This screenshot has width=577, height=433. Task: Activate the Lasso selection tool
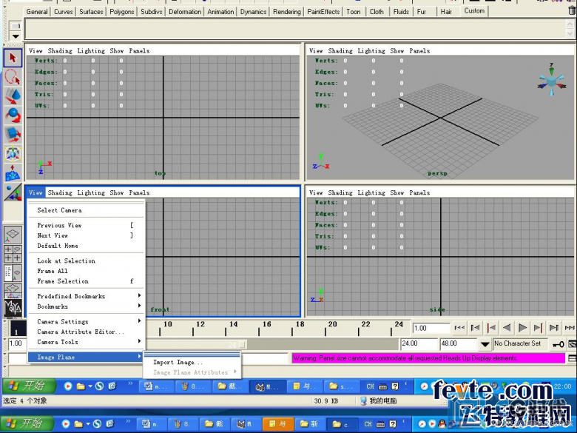[x=13, y=77]
